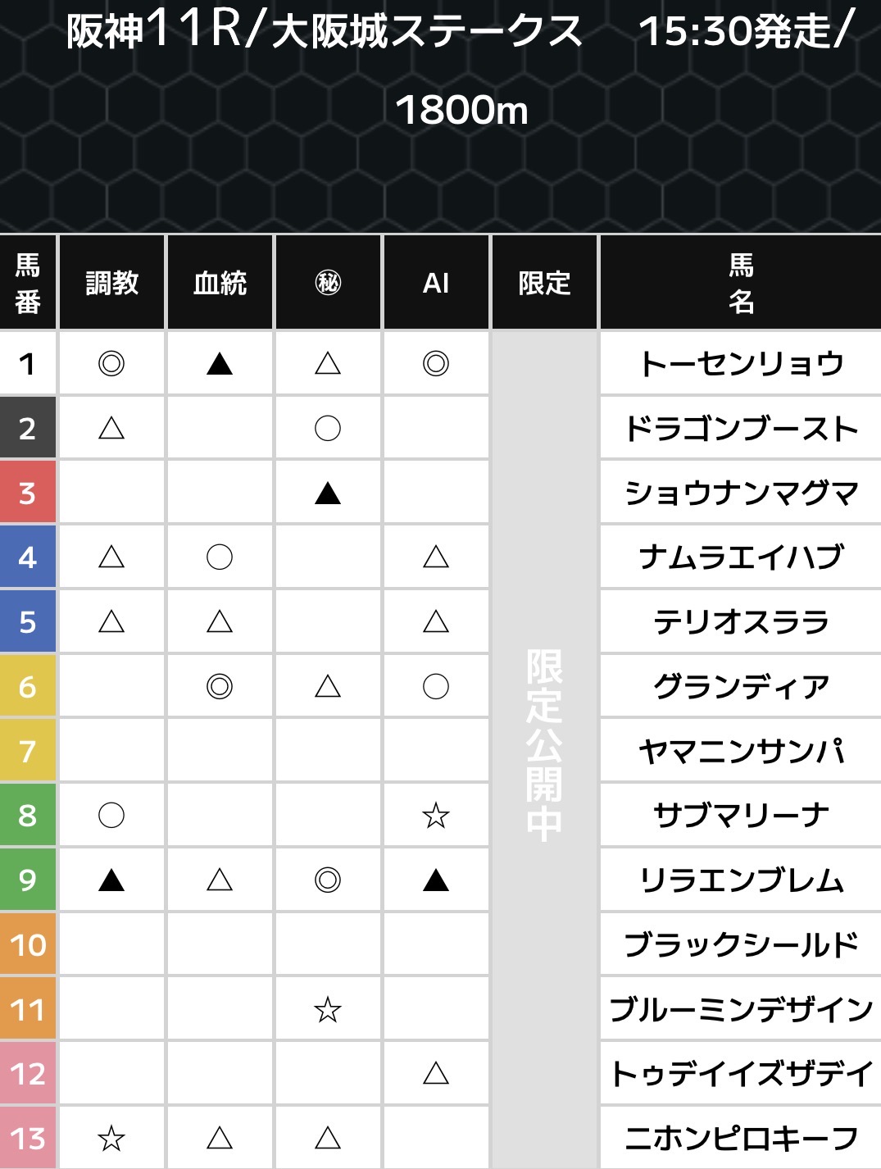The image size is (881, 1169).
Task: Click the star mark in horse 8's AI cell
Action: point(436,816)
